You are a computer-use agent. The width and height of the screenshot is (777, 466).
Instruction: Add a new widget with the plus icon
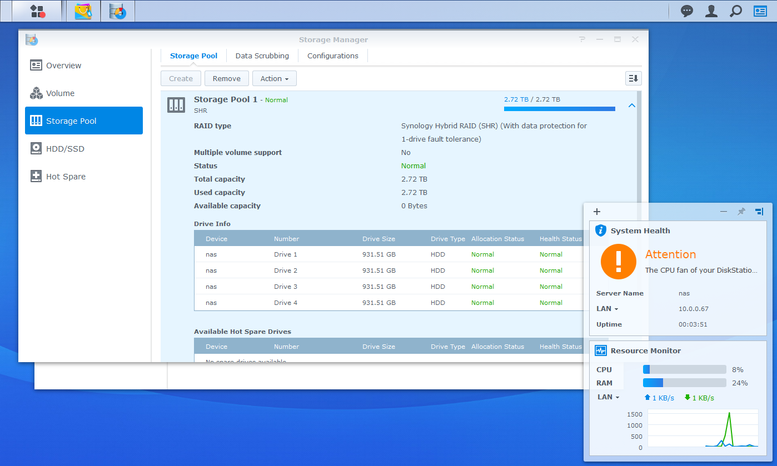(596, 212)
